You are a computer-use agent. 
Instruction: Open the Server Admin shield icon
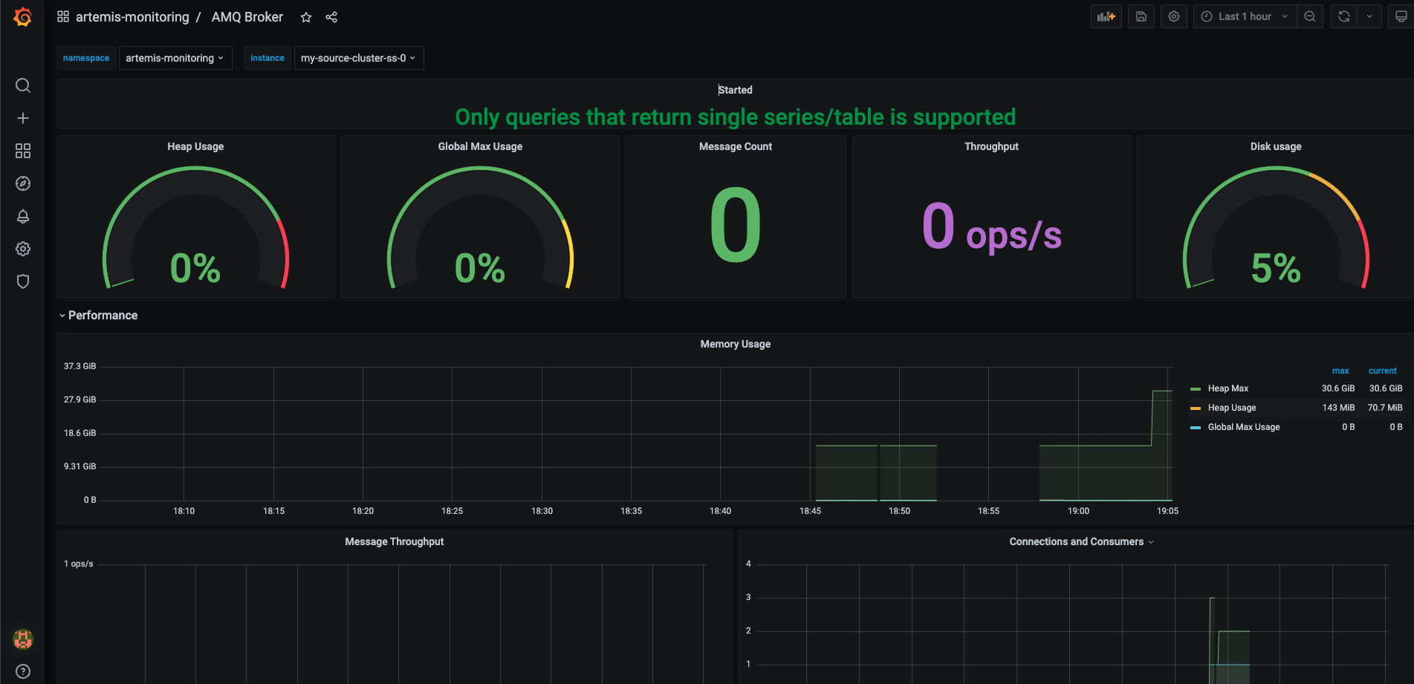(x=23, y=281)
